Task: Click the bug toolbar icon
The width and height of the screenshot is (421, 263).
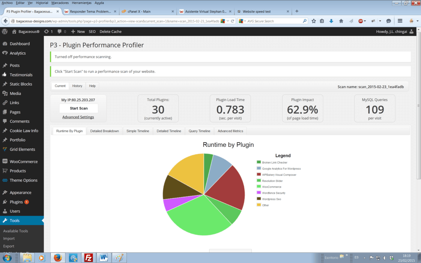Action: 374,21
